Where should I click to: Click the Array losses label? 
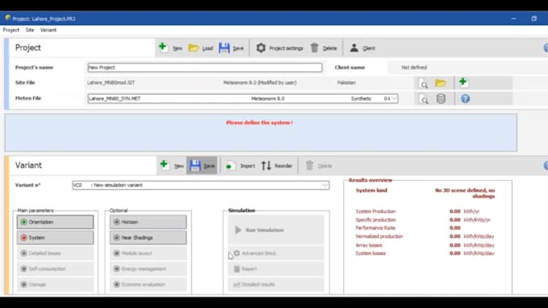coord(369,245)
